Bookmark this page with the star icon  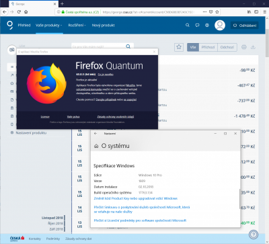[217, 11]
